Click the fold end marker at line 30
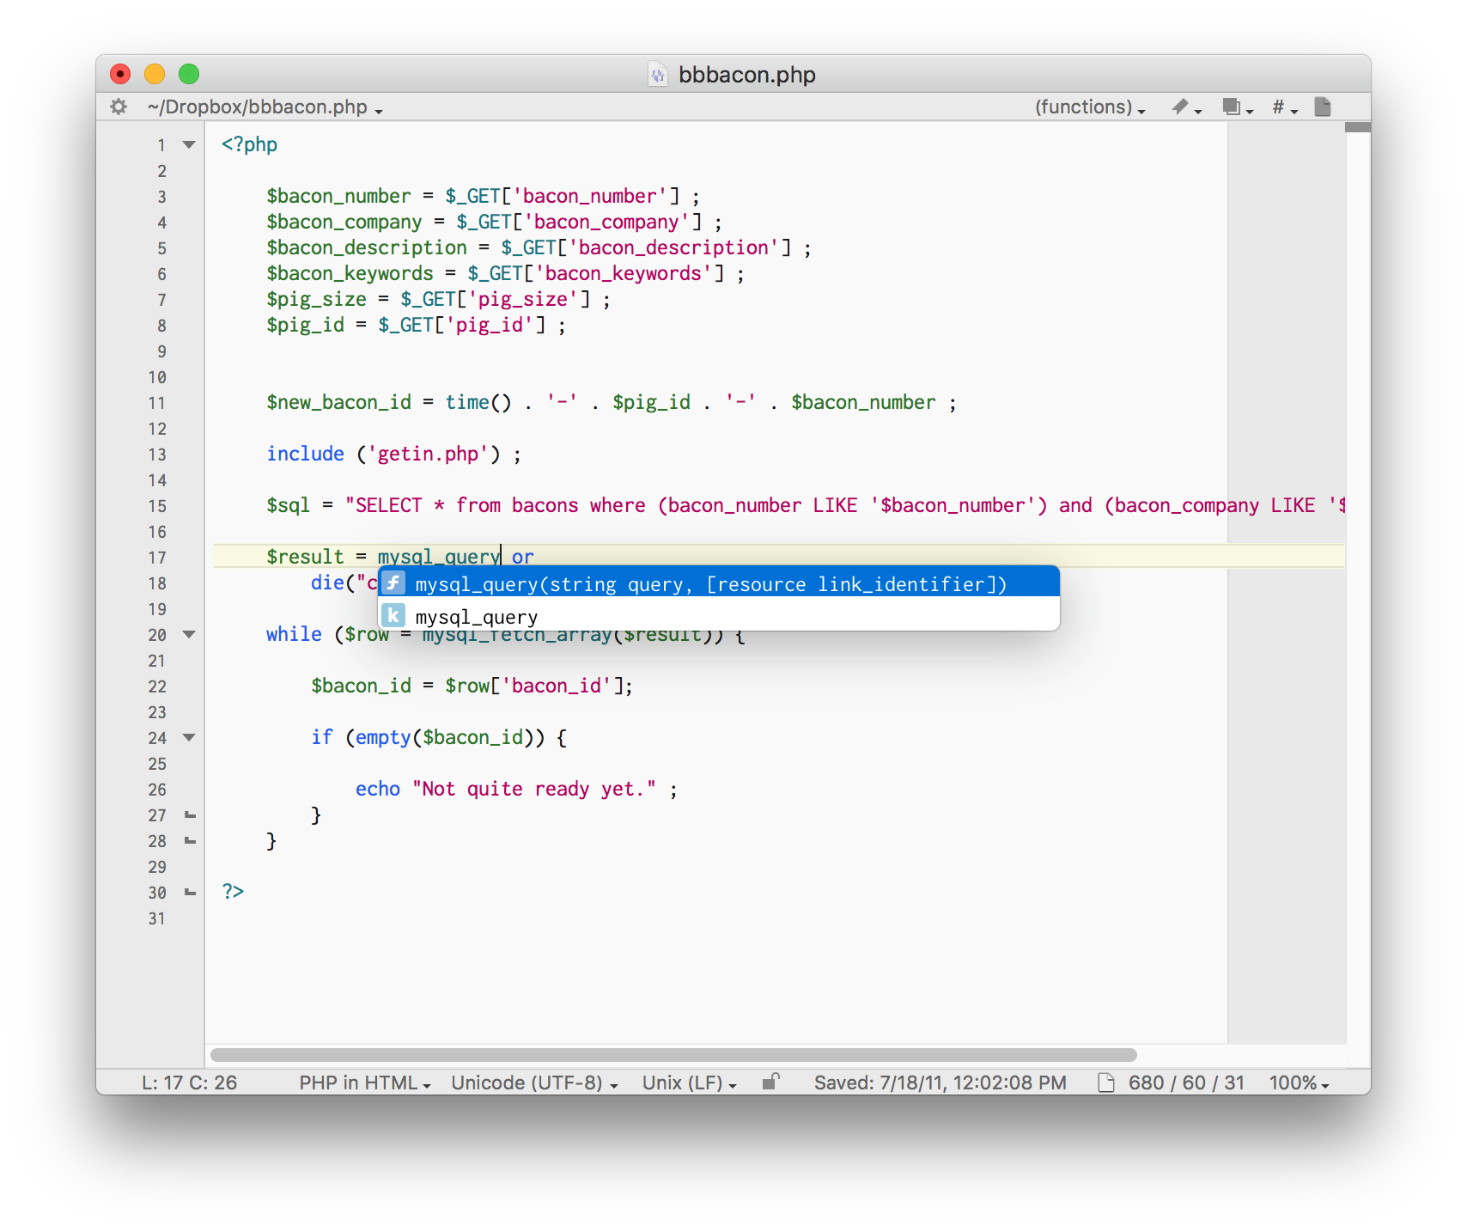This screenshot has height=1232, width=1467. tap(191, 892)
